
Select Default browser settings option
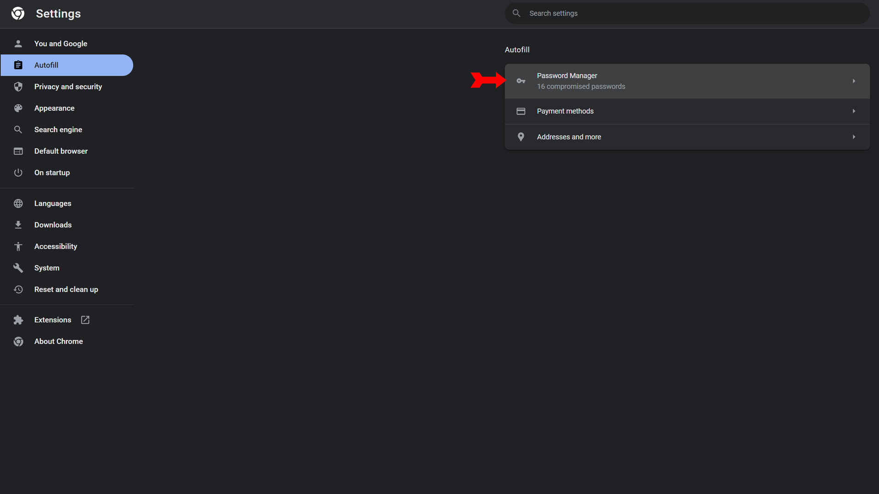click(x=60, y=151)
